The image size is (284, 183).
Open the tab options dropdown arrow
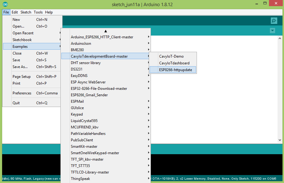(272, 31)
